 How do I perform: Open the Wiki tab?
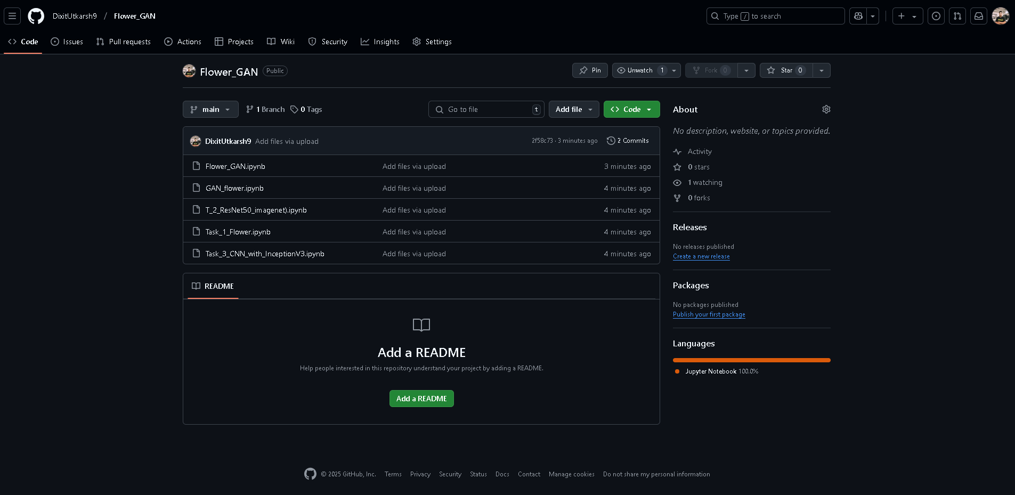pos(281,42)
